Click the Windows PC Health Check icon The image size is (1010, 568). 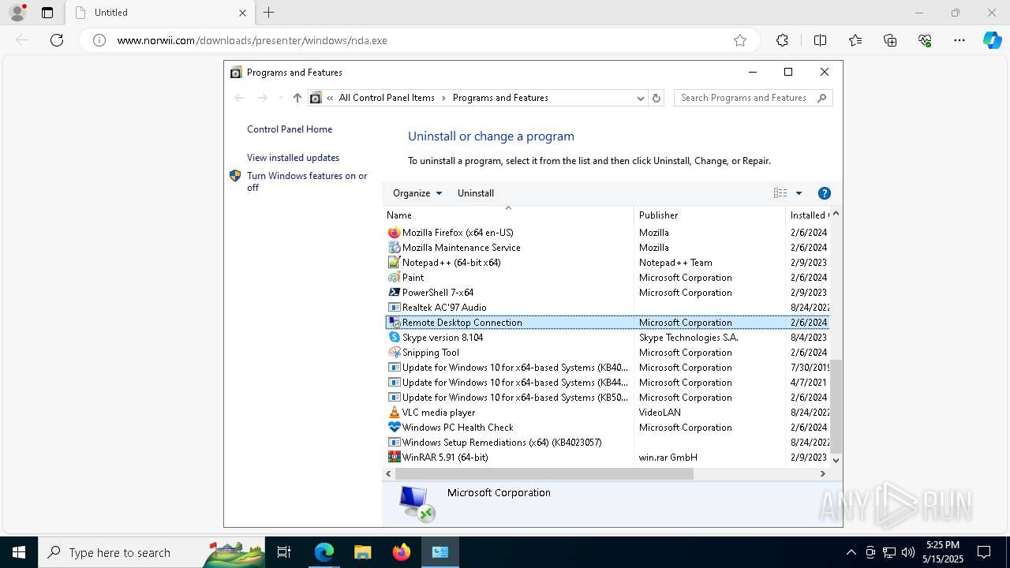(x=395, y=428)
